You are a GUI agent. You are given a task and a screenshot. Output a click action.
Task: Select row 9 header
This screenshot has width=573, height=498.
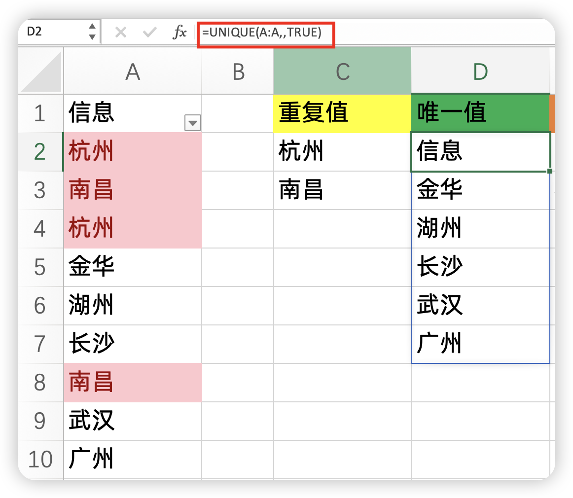pyautogui.click(x=40, y=421)
